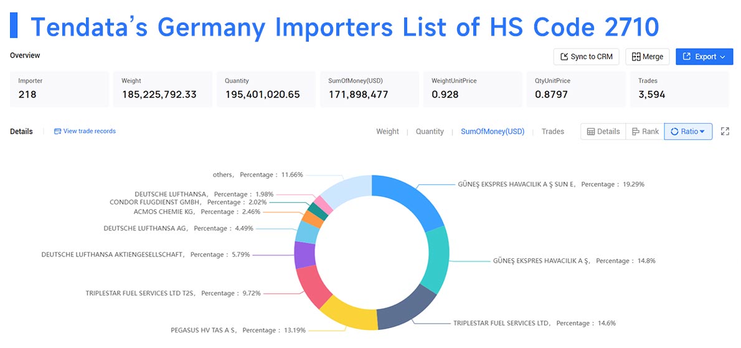Viewport: 741px width, 348px height.
Task: Click the Quantity 195,401,020.65 overview card
Action: pos(266,89)
